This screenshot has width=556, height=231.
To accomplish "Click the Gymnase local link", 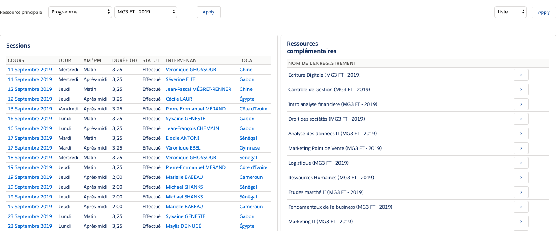I will pyautogui.click(x=249, y=148).
